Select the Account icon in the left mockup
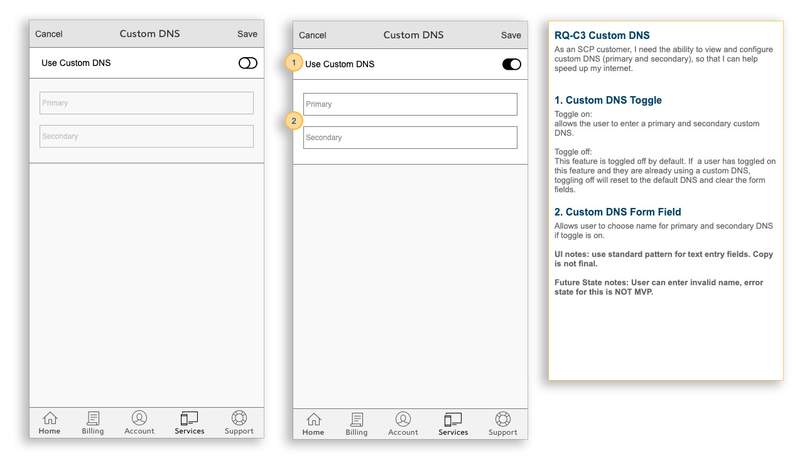Image resolution: width=812 pixels, height=458 pixels. click(139, 422)
